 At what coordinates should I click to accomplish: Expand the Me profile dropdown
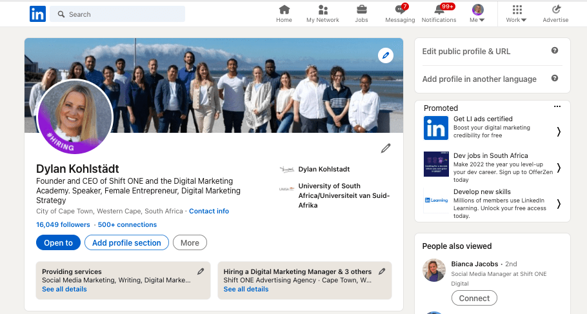coord(477,14)
